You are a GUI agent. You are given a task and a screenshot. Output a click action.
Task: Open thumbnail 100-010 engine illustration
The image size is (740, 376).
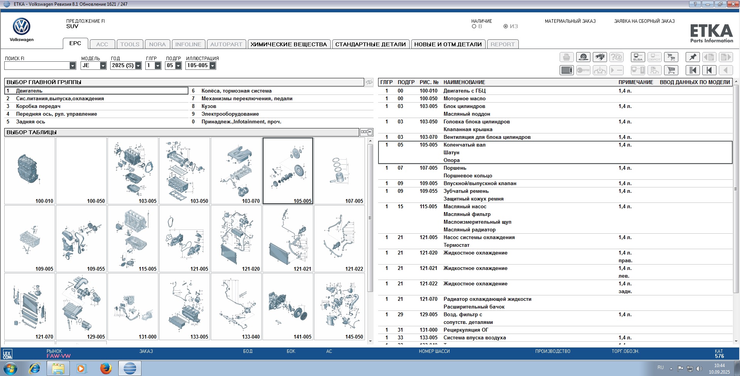[x=30, y=171]
